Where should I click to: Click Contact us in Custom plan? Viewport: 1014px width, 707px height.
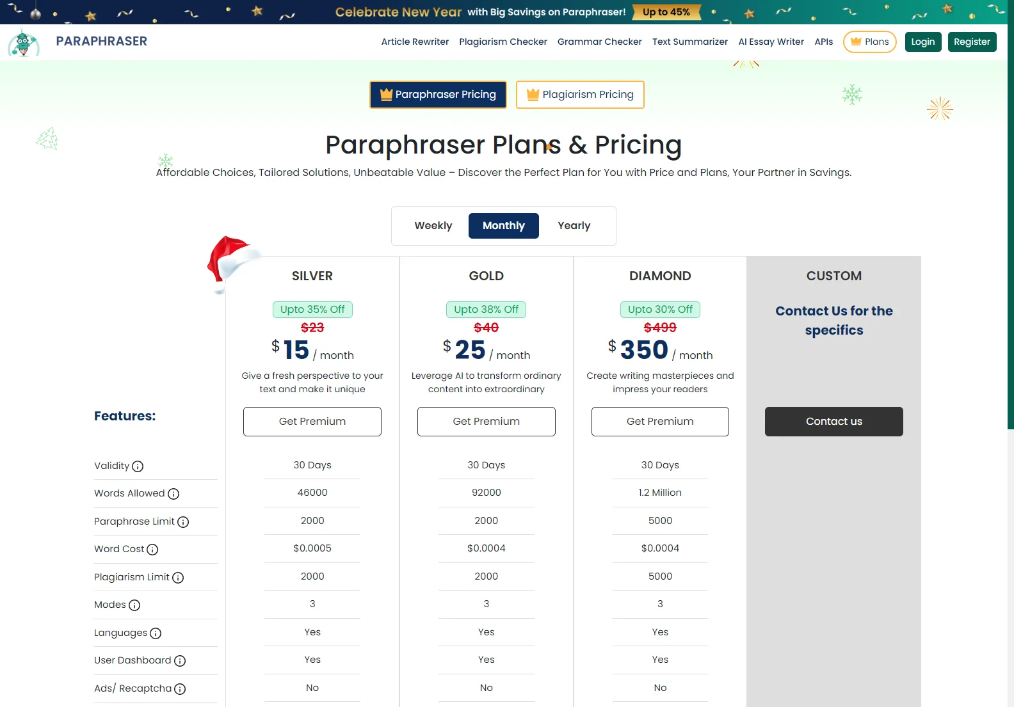point(834,422)
